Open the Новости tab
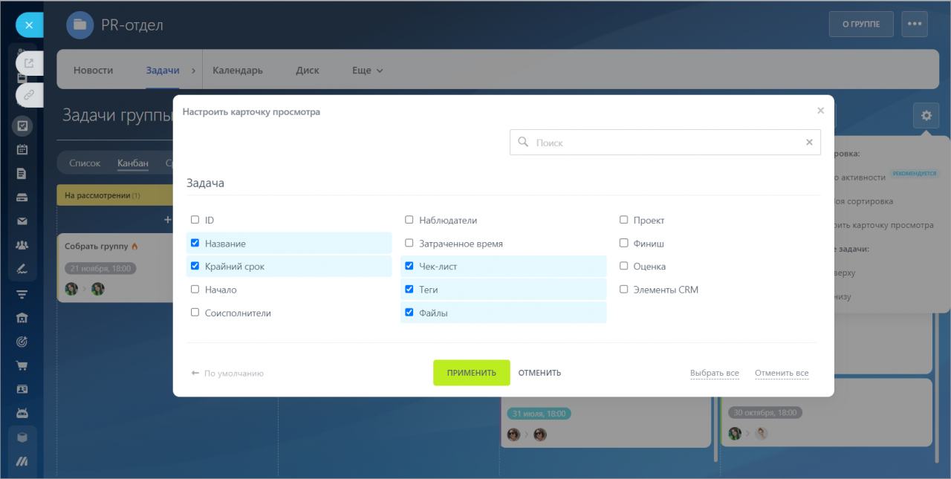 click(x=93, y=71)
